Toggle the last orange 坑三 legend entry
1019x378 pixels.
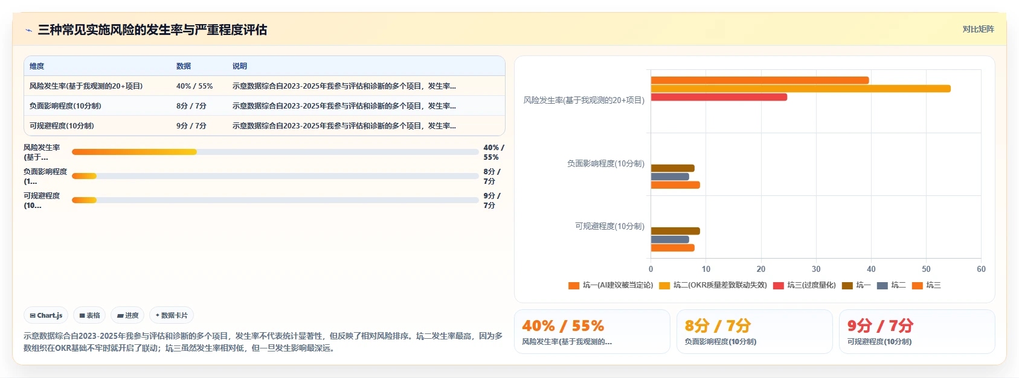[x=927, y=285]
